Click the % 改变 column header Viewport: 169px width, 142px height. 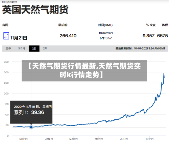point(151,25)
